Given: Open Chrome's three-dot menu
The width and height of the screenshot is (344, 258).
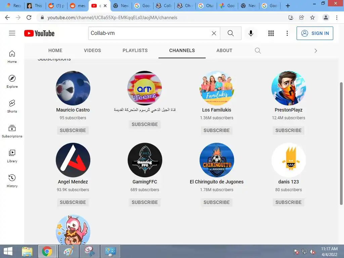Looking at the screenshot, I should 337,17.
